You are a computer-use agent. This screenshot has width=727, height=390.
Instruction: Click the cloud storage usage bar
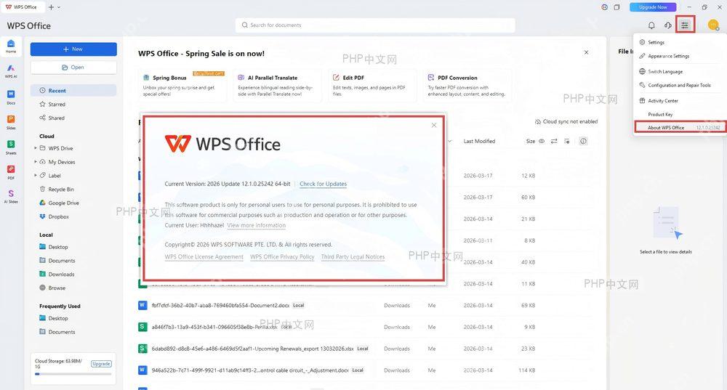click(73, 374)
